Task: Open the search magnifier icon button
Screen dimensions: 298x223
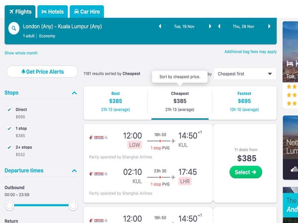Action: tap(14, 29)
